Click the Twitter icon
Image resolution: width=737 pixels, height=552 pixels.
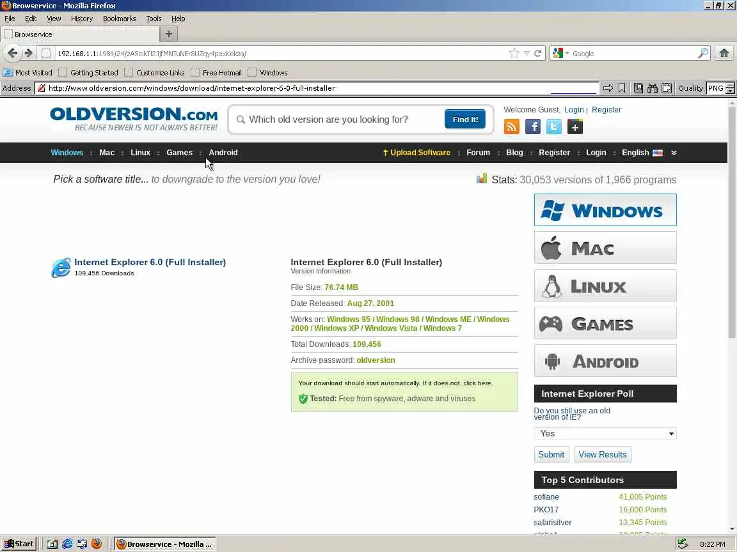[553, 126]
